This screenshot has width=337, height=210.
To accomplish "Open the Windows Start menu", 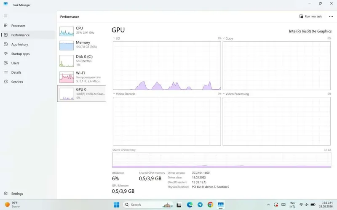I will (x=116, y=205).
